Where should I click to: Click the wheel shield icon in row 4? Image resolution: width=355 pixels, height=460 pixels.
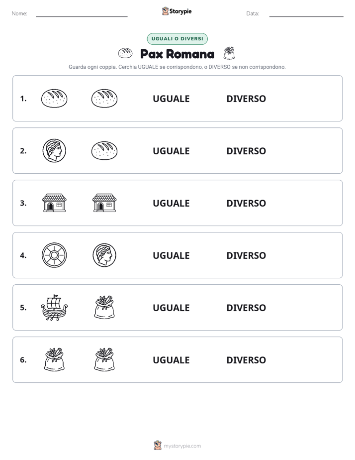point(54,255)
